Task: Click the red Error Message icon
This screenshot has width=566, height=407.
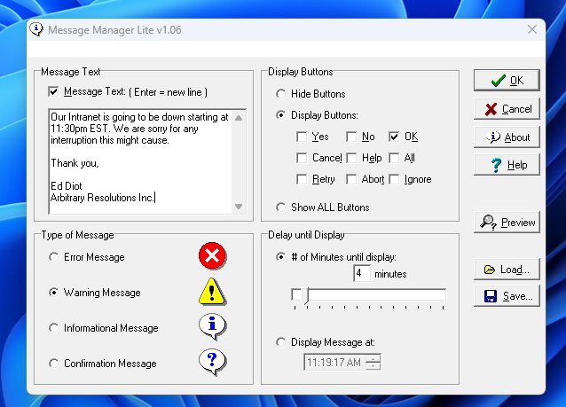Action: pos(212,257)
